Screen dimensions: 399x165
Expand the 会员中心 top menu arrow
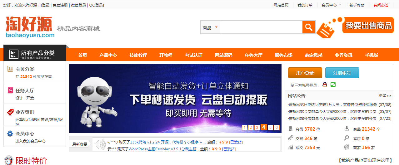tap(340, 5)
